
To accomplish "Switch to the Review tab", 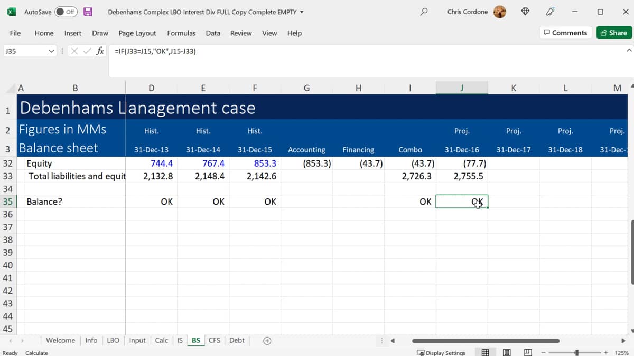I will (241, 33).
